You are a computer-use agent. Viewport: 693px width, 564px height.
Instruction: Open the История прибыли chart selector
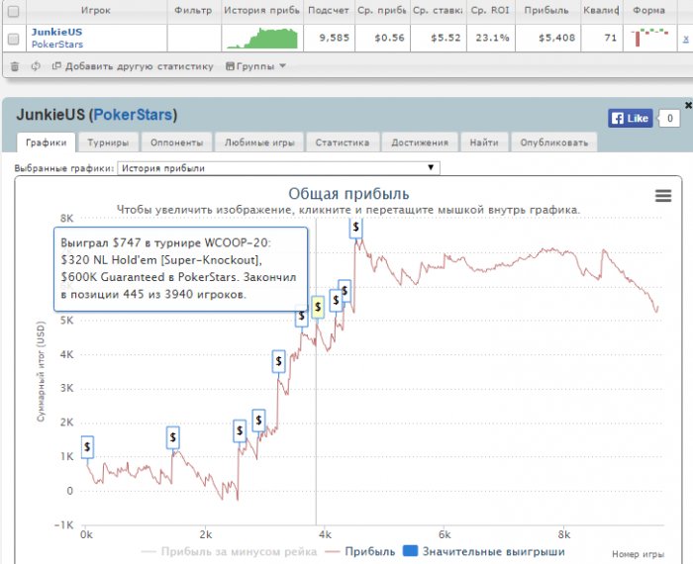coord(278,168)
